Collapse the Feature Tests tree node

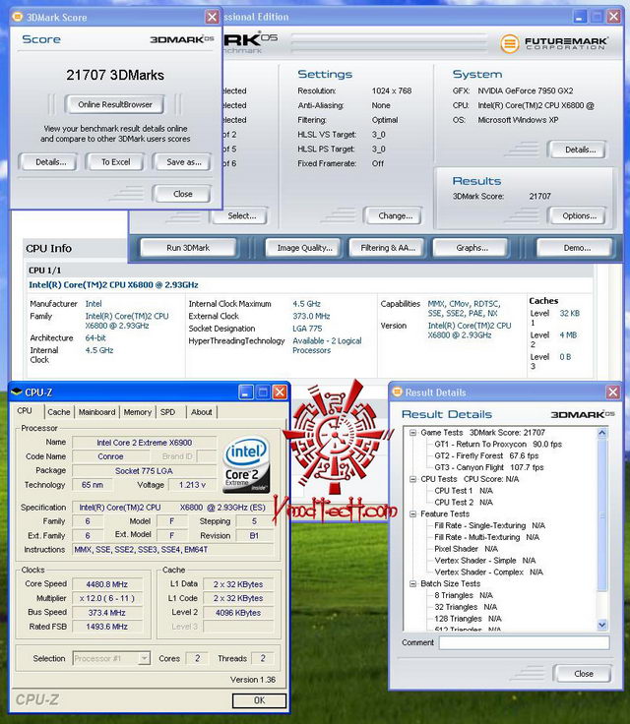(x=412, y=513)
